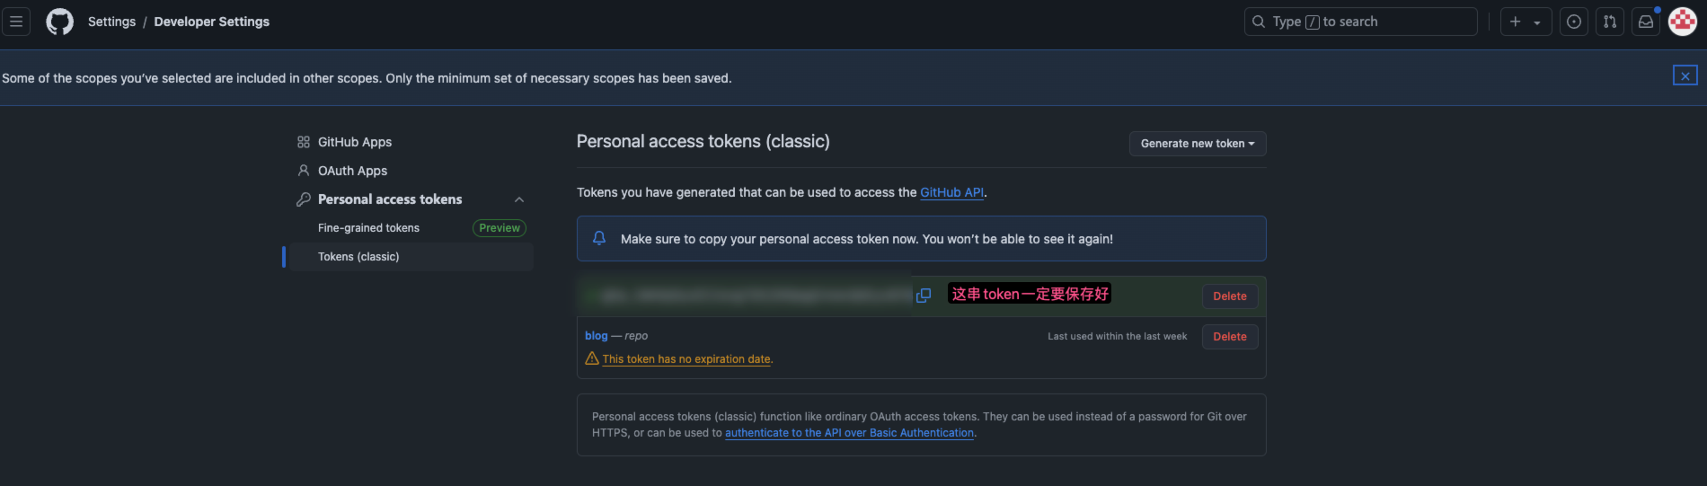Collapse the Personal access tokens section
The image size is (1707, 486).
click(519, 199)
